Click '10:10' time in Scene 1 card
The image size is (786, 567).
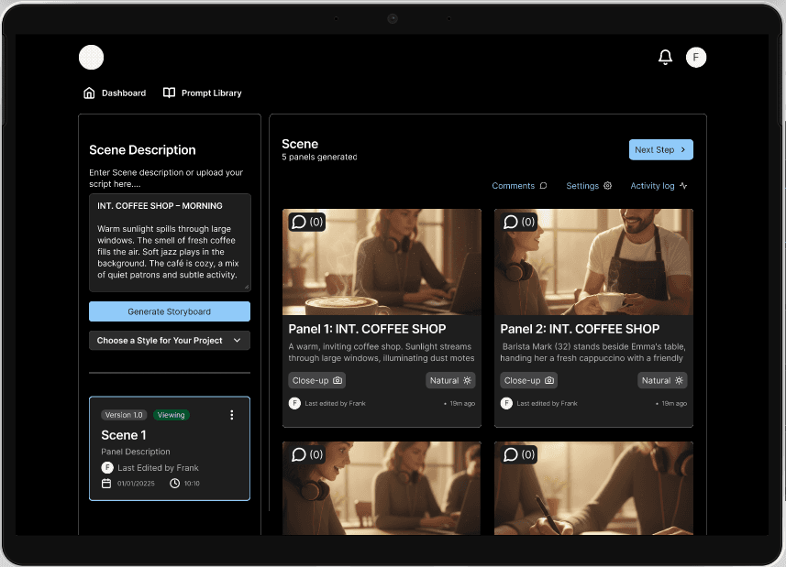tap(192, 484)
